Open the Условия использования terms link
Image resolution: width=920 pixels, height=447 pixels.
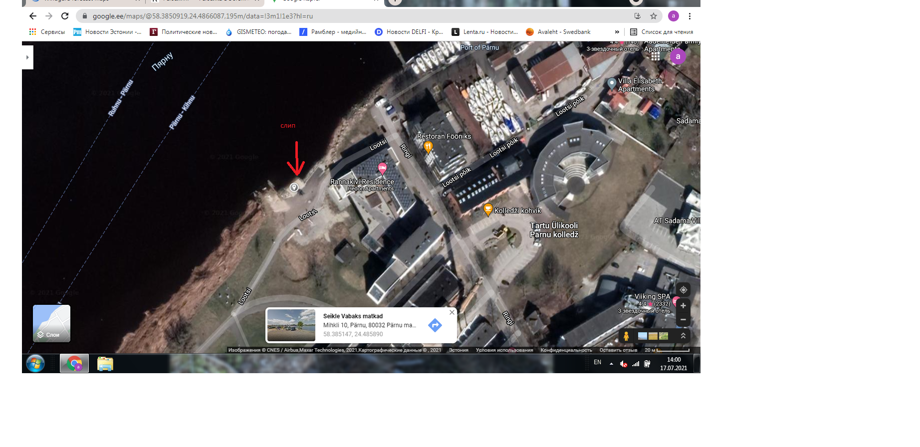pyautogui.click(x=504, y=350)
